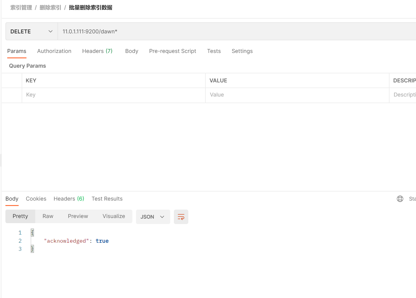Click the request URL field
Viewport: 416px width, 298px height.
(237, 32)
